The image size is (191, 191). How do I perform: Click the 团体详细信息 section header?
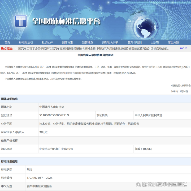[x=10, y=99]
